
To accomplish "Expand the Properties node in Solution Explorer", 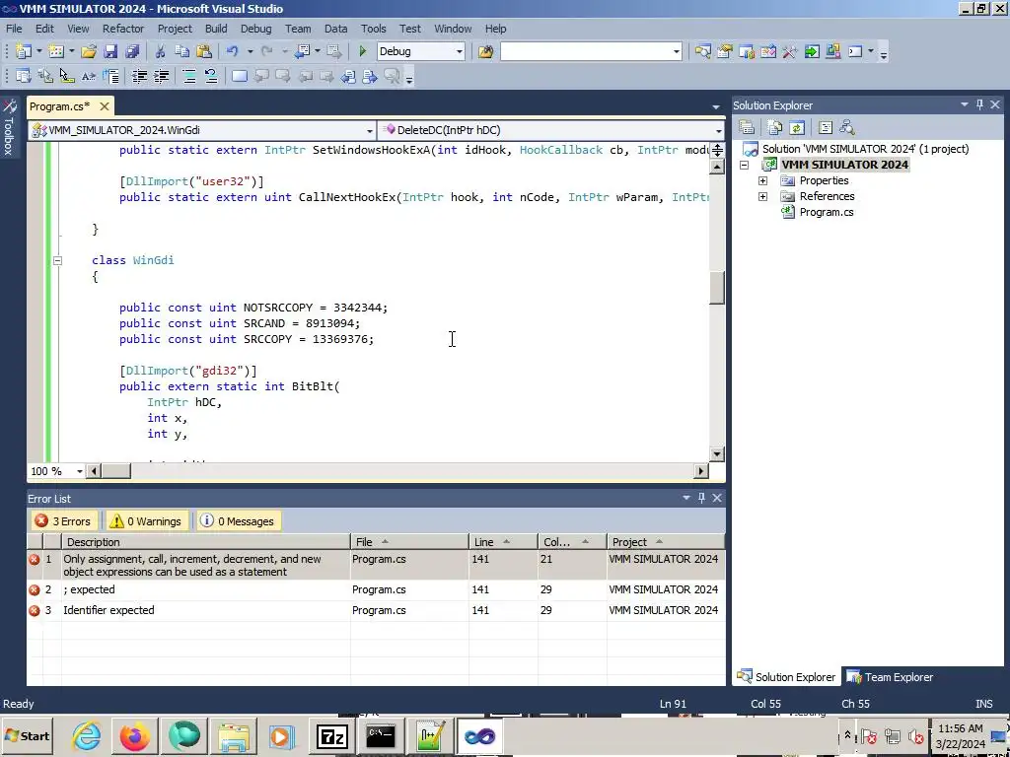I will pos(762,181).
